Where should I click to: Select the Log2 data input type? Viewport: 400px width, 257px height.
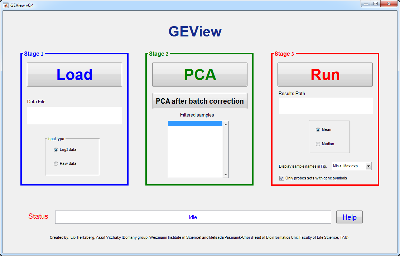(x=56, y=150)
